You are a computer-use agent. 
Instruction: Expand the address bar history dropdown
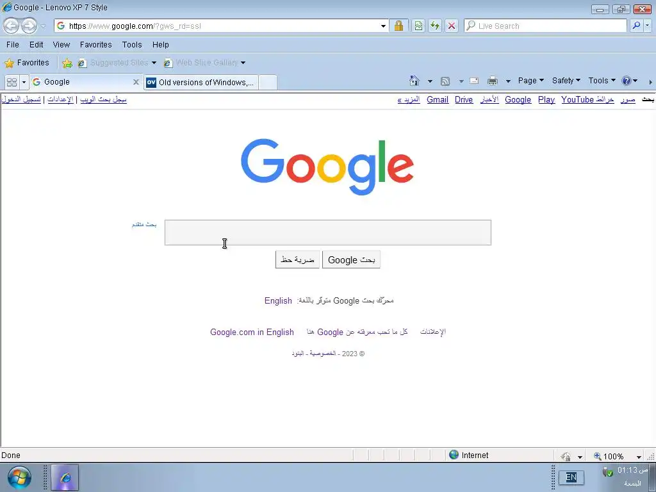(x=383, y=26)
